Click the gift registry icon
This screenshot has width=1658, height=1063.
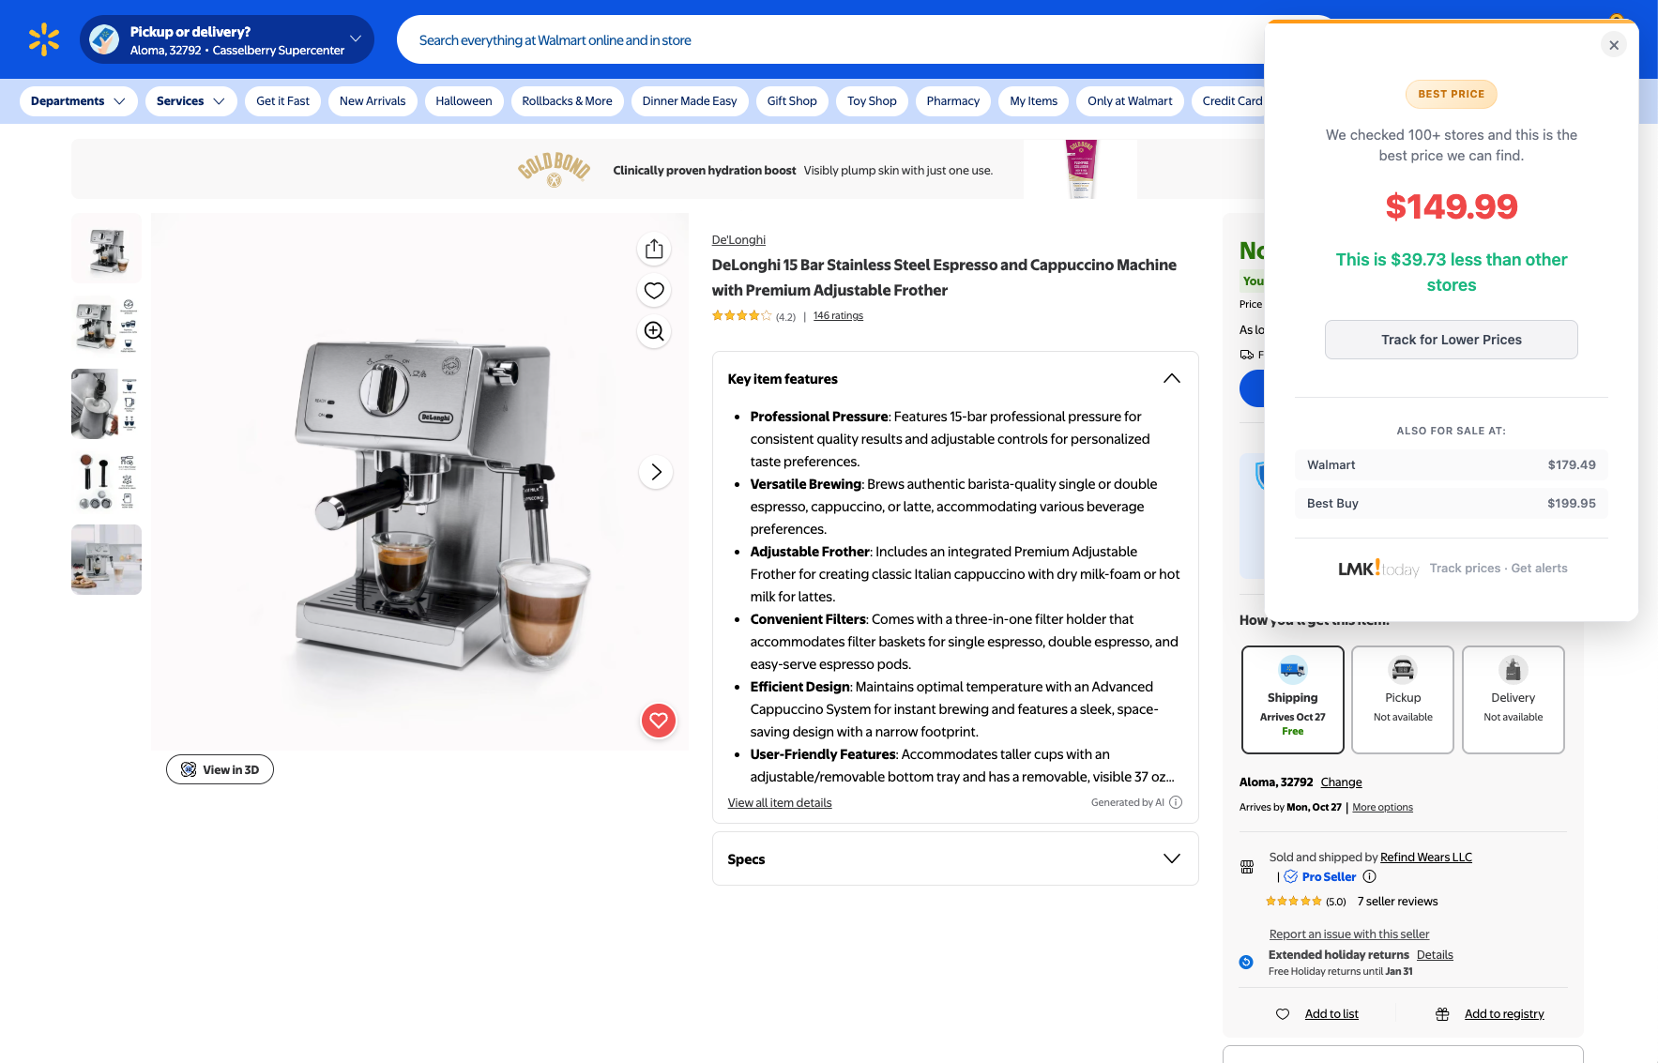click(x=1442, y=1014)
